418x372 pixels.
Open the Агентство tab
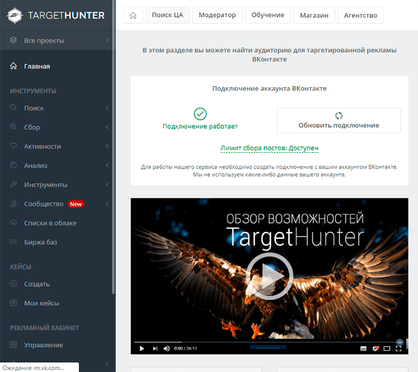(x=360, y=15)
